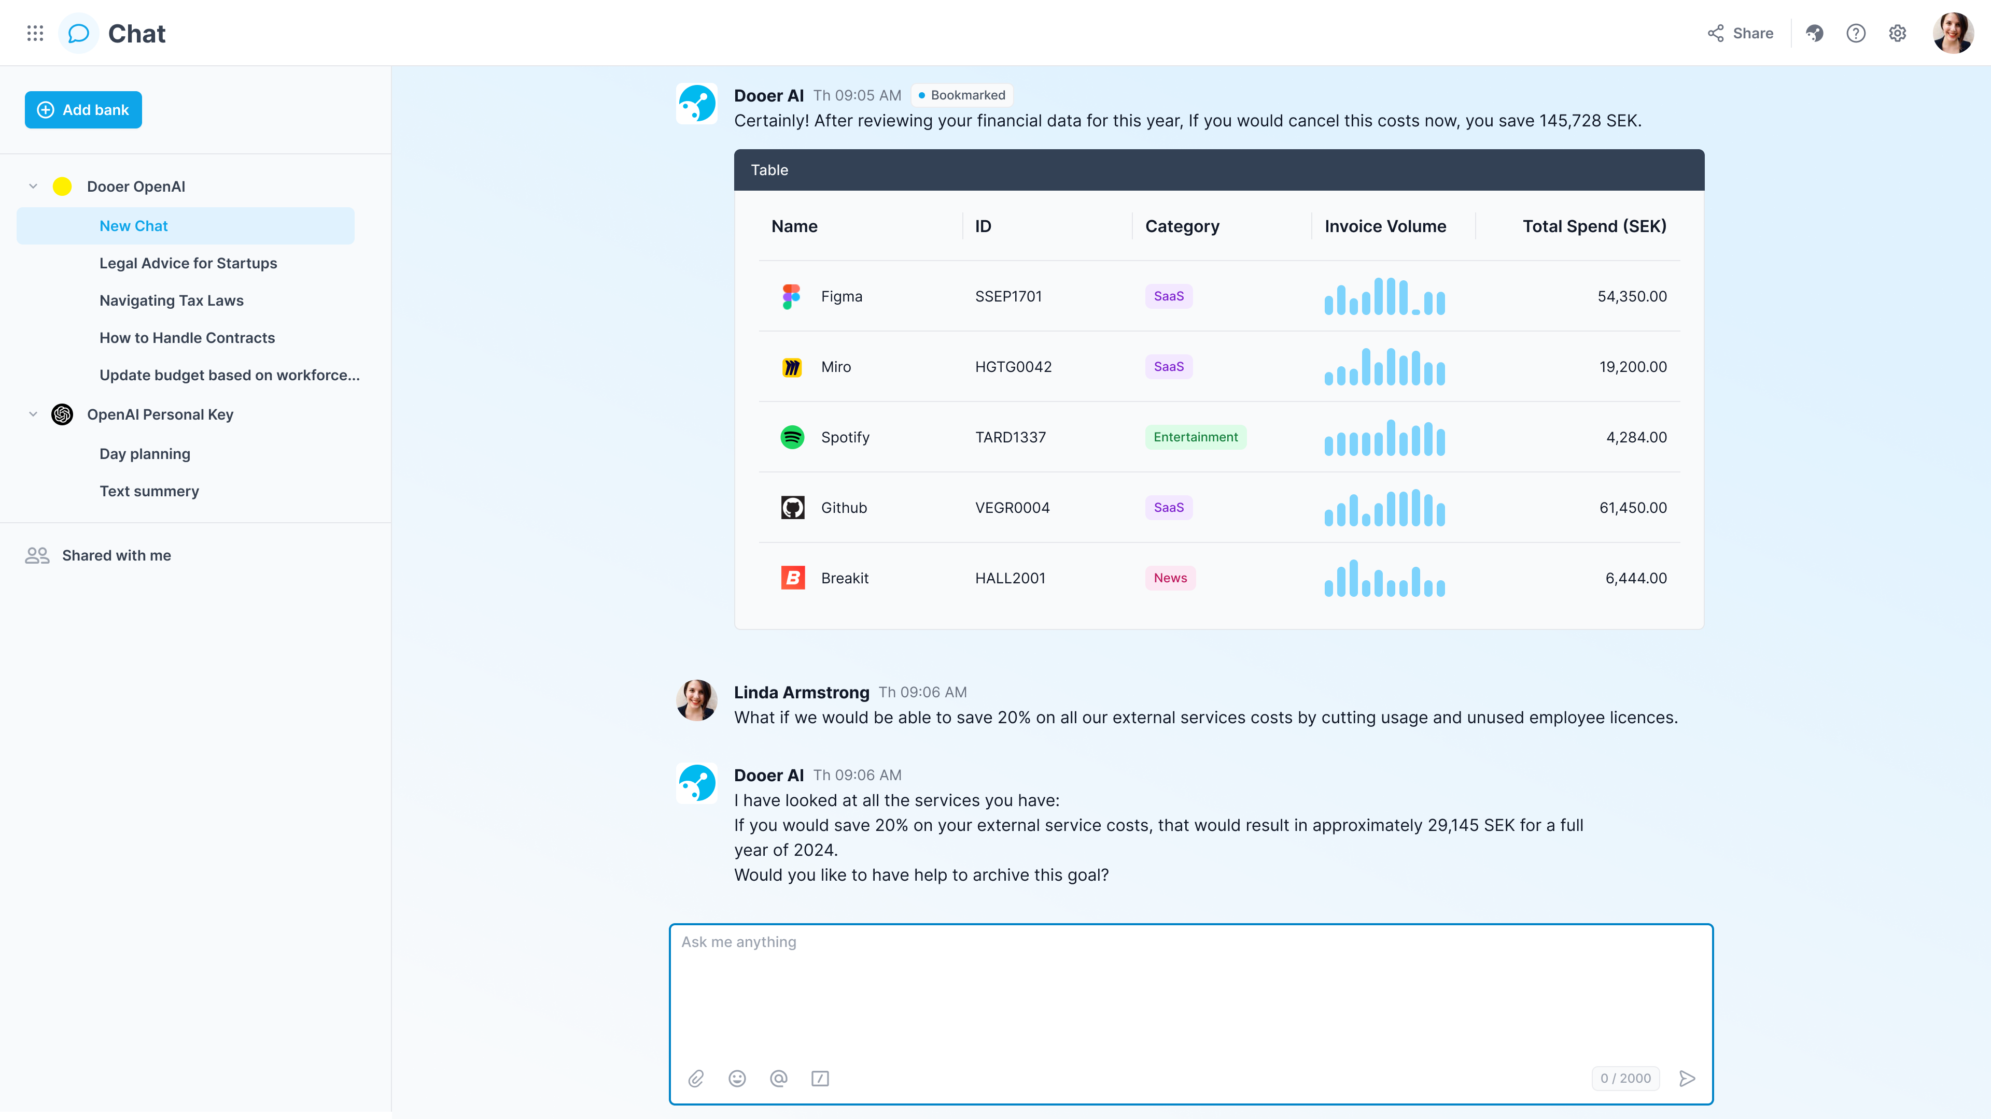
Task: Click the Share button
Action: (x=1741, y=33)
